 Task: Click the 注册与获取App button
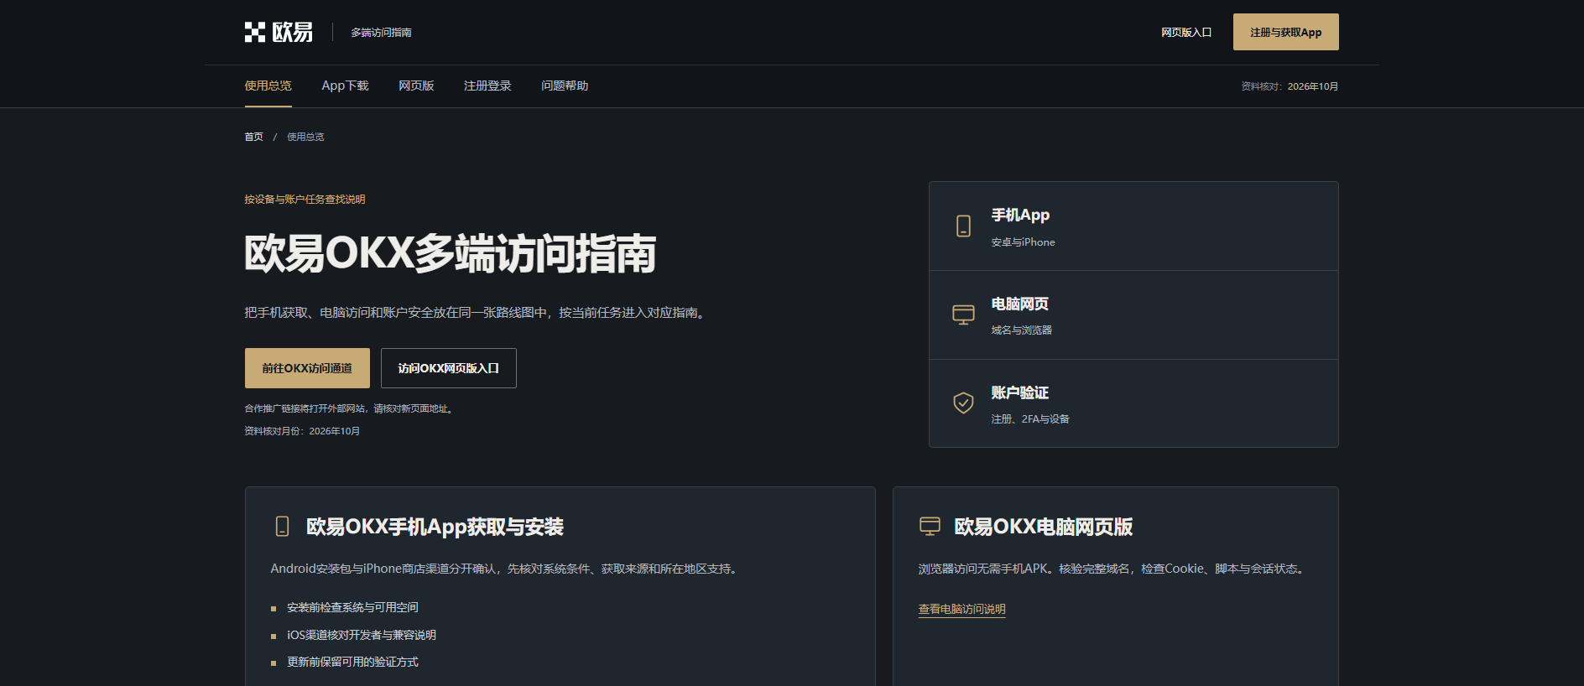tap(1285, 32)
